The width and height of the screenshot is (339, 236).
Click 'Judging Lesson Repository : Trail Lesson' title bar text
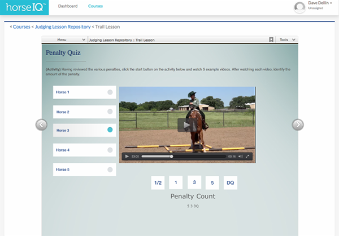(x=121, y=40)
